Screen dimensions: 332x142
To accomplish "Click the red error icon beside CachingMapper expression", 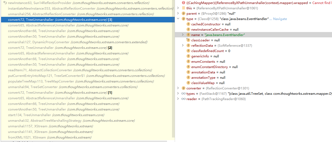I will (x=184, y=3).
